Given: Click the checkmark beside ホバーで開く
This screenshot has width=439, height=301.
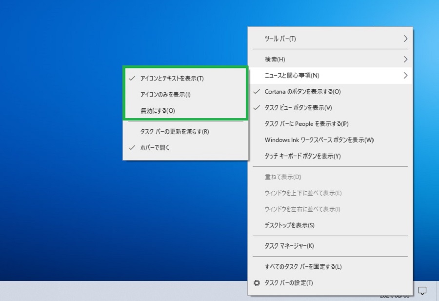Looking at the screenshot, I should click(132, 147).
